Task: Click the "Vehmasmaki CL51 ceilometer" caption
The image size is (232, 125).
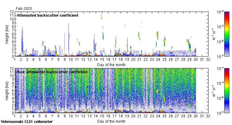Action: (27, 122)
